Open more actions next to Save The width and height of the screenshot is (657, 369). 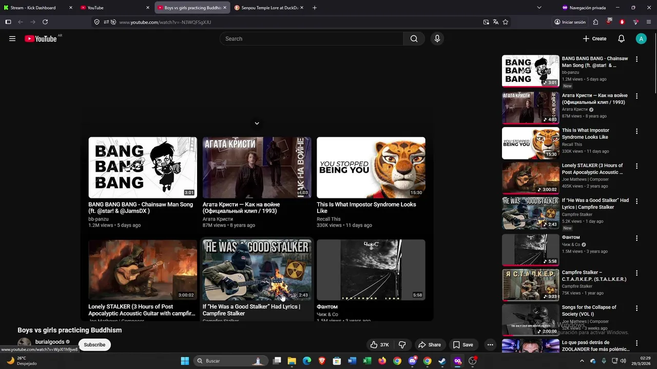tap(490, 345)
